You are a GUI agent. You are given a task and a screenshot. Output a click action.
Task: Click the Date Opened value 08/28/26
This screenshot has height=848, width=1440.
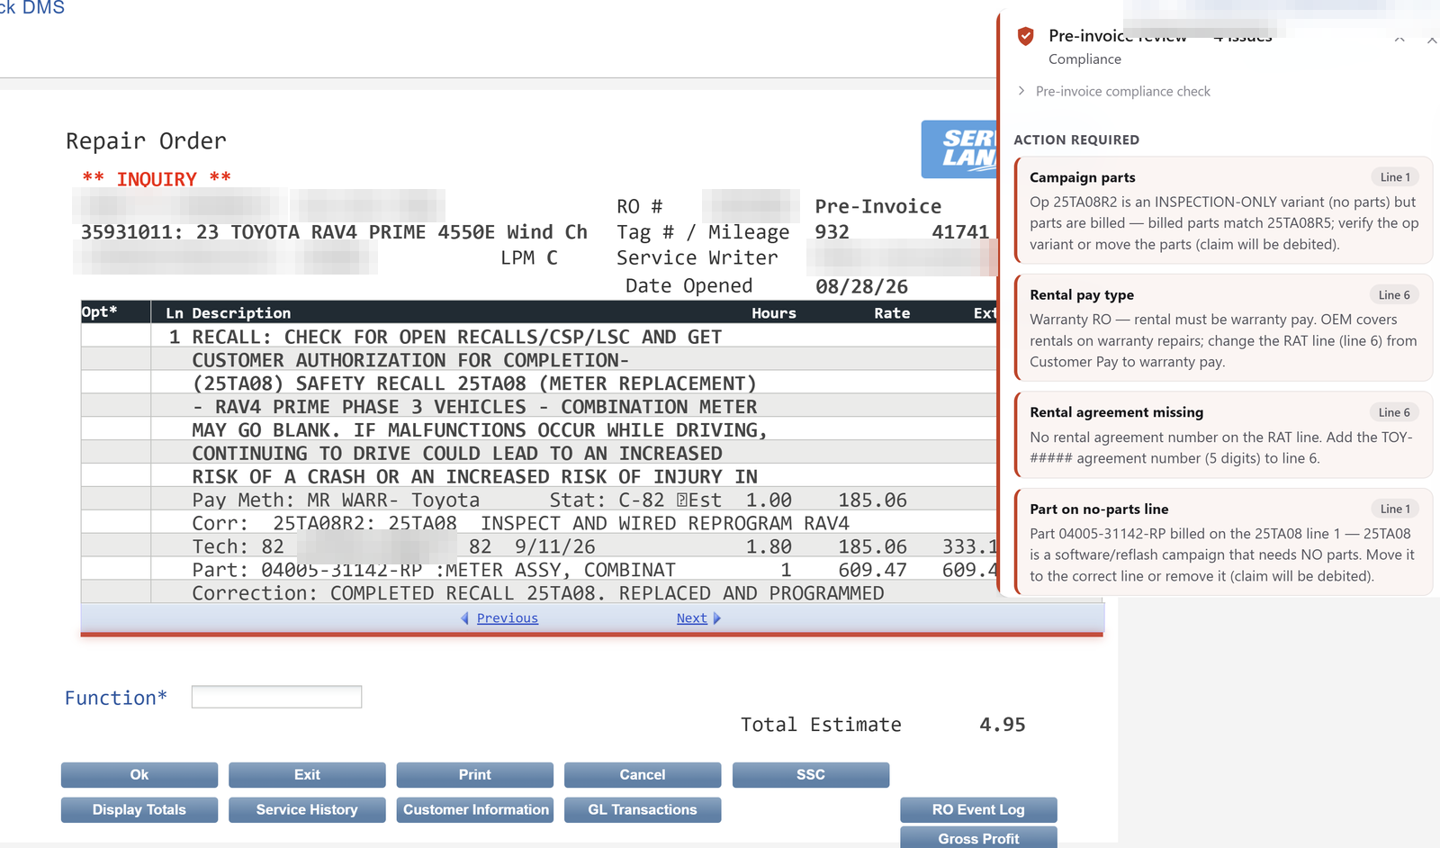pyautogui.click(x=861, y=286)
